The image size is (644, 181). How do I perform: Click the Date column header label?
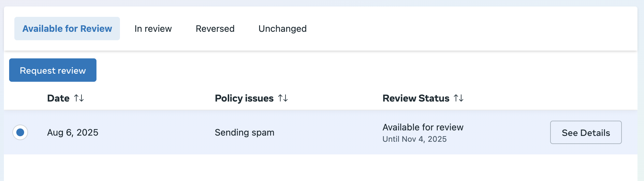(x=58, y=98)
